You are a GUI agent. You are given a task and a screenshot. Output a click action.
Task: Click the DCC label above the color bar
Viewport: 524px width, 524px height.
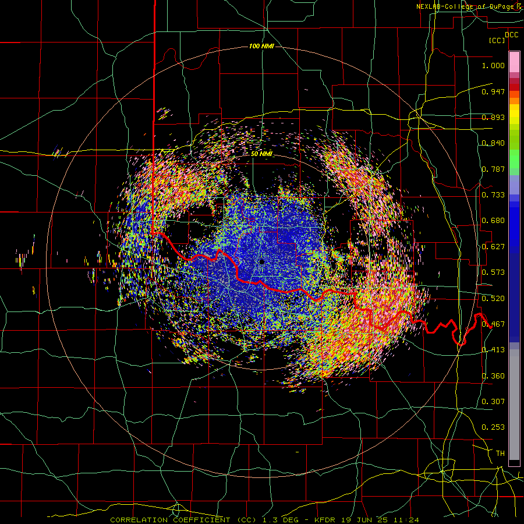pyautogui.click(x=512, y=35)
